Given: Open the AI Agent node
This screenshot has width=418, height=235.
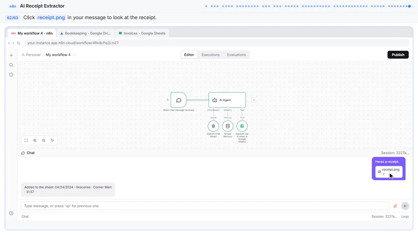Looking at the screenshot, I should 227,100.
